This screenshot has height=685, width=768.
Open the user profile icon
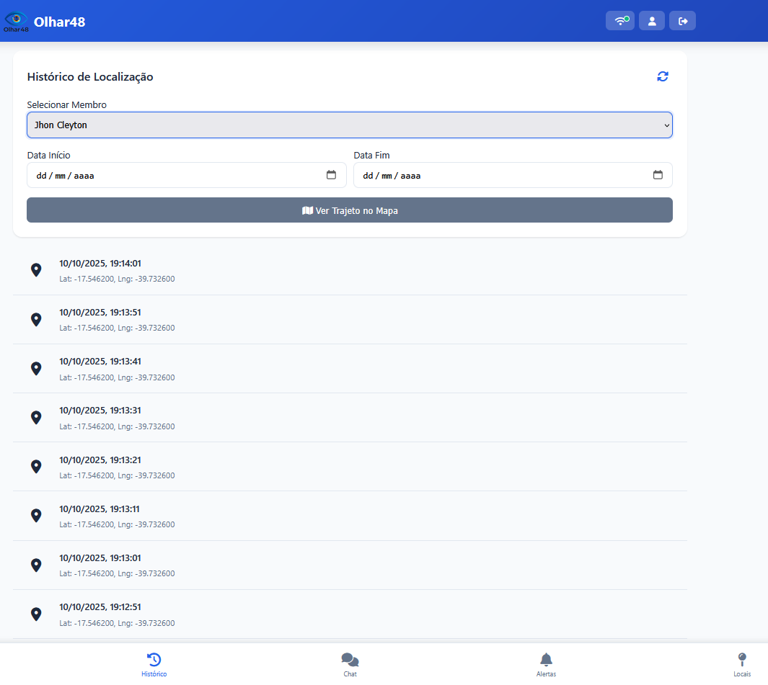point(652,21)
